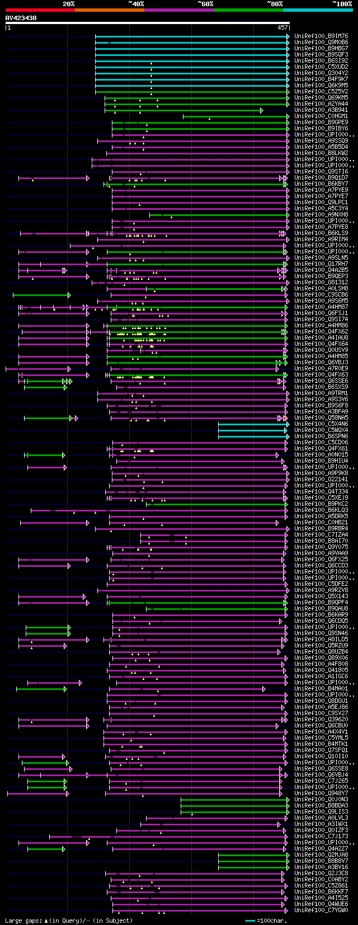
Task: Select the UniRef100_B9HBG7 label
Action: 321,49
